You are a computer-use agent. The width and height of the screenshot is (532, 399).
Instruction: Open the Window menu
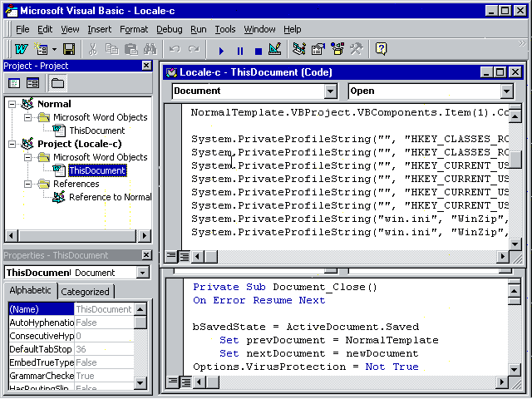(259, 30)
